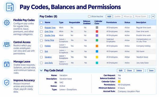Click the Move Down button
This screenshot has width=159, height=97.
(x=140, y=16)
